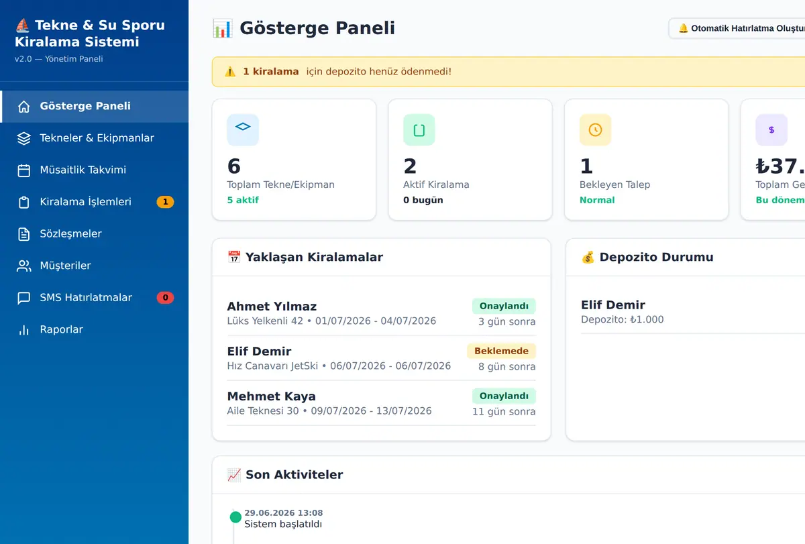Click the chat bubble icon for SMS Hatırlatmalar
The height and width of the screenshot is (544, 805).
point(24,298)
